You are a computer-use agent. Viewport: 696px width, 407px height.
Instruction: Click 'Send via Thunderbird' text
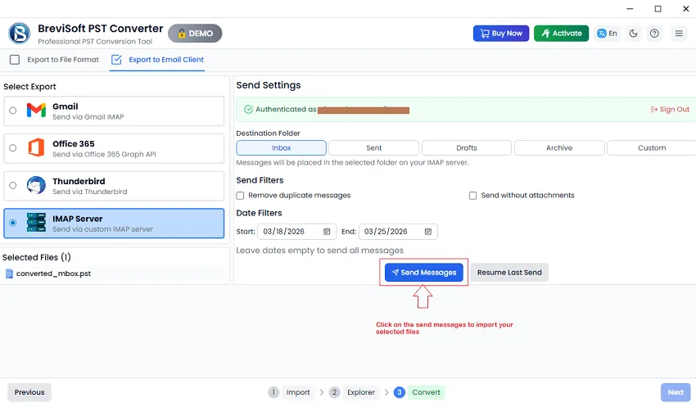(90, 192)
